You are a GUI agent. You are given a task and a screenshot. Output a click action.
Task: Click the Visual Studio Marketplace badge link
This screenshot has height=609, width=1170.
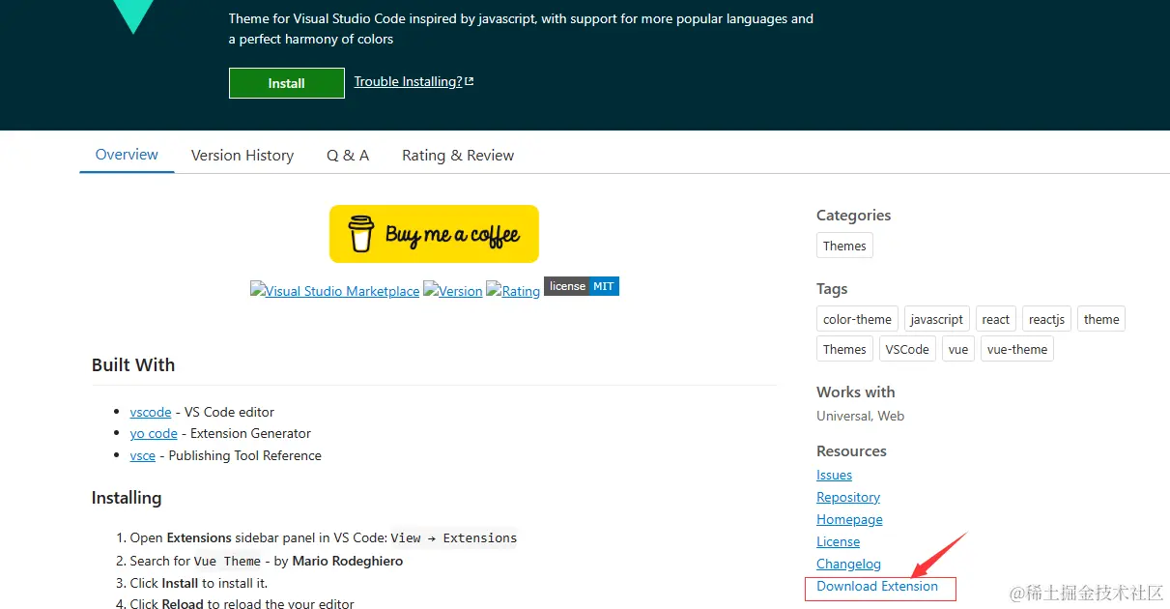pos(335,291)
